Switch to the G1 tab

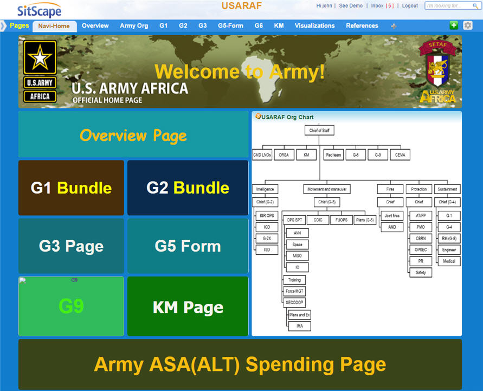click(x=163, y=25)
